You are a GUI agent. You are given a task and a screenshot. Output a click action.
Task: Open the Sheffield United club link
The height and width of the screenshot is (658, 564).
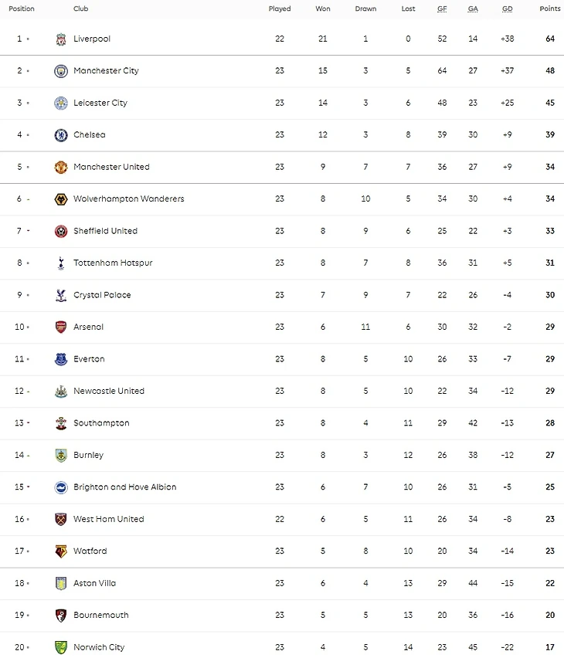(x=105, y=231)
